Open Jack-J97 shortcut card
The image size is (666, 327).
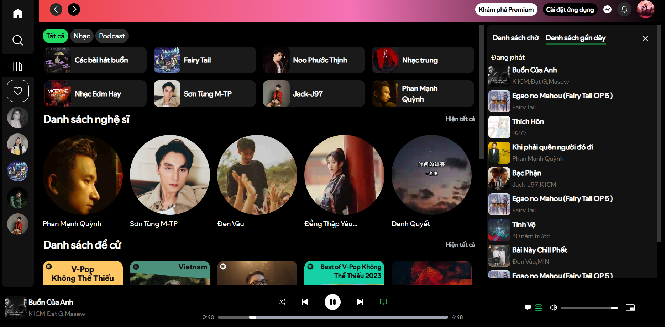click(x=314, y=94)
